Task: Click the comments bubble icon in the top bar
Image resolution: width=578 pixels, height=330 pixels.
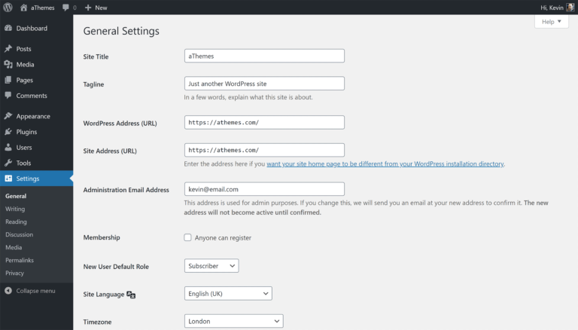Action: [66, 7]
